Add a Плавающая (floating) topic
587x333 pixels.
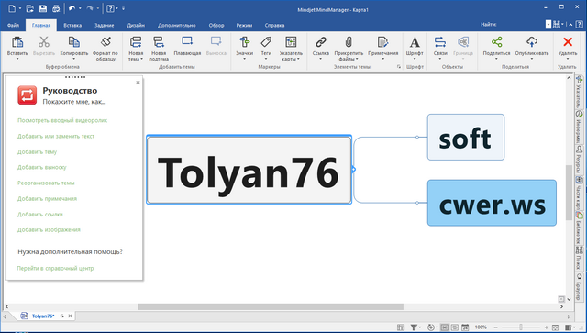[x=187, y=41]
